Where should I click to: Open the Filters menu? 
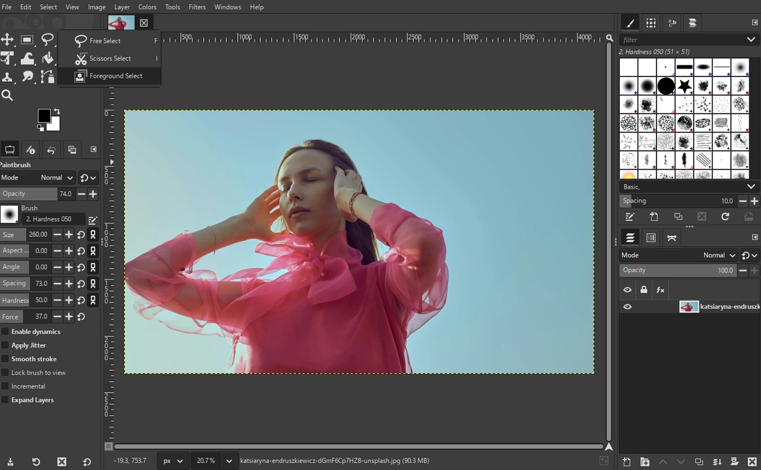(197, 7)
